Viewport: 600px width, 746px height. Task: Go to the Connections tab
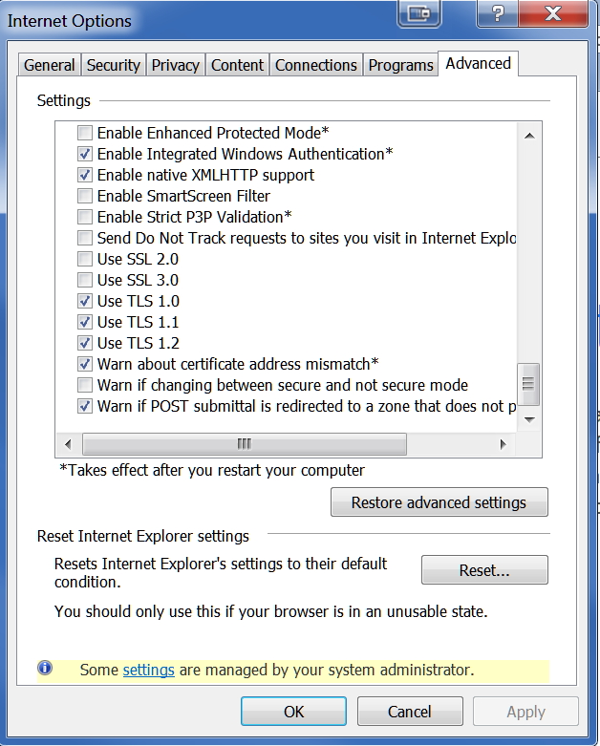tap(316, 65)
